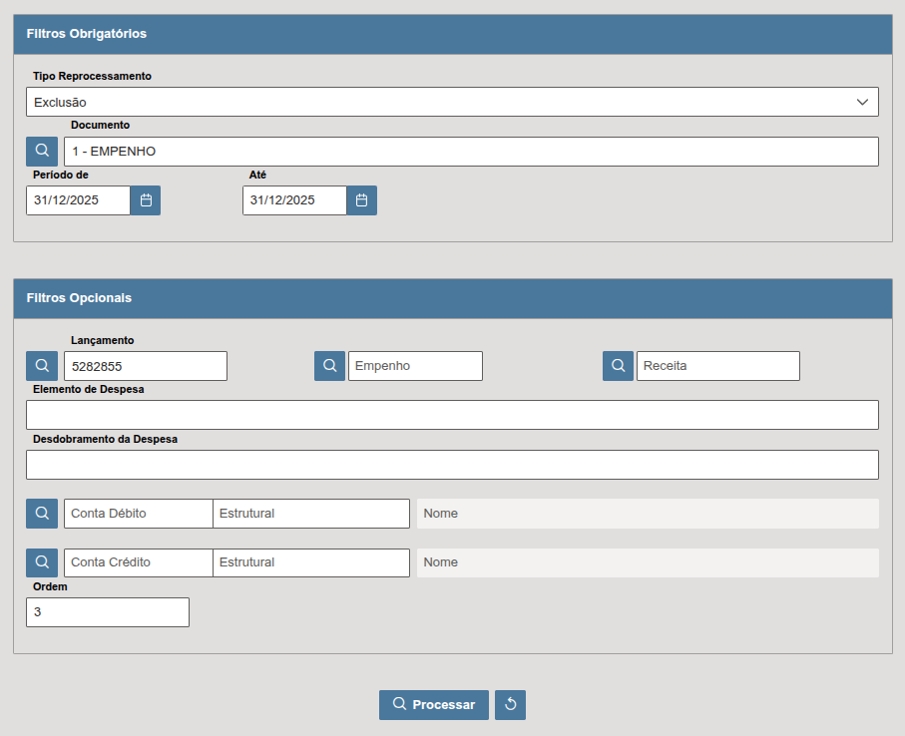Click the Desdobramento da Despesa field
Viewport: 905px width, 736px height.
click(x=452, y=465)
